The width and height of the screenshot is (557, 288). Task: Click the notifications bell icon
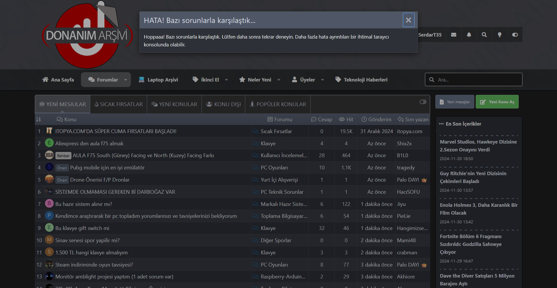[x=469, y=35]
